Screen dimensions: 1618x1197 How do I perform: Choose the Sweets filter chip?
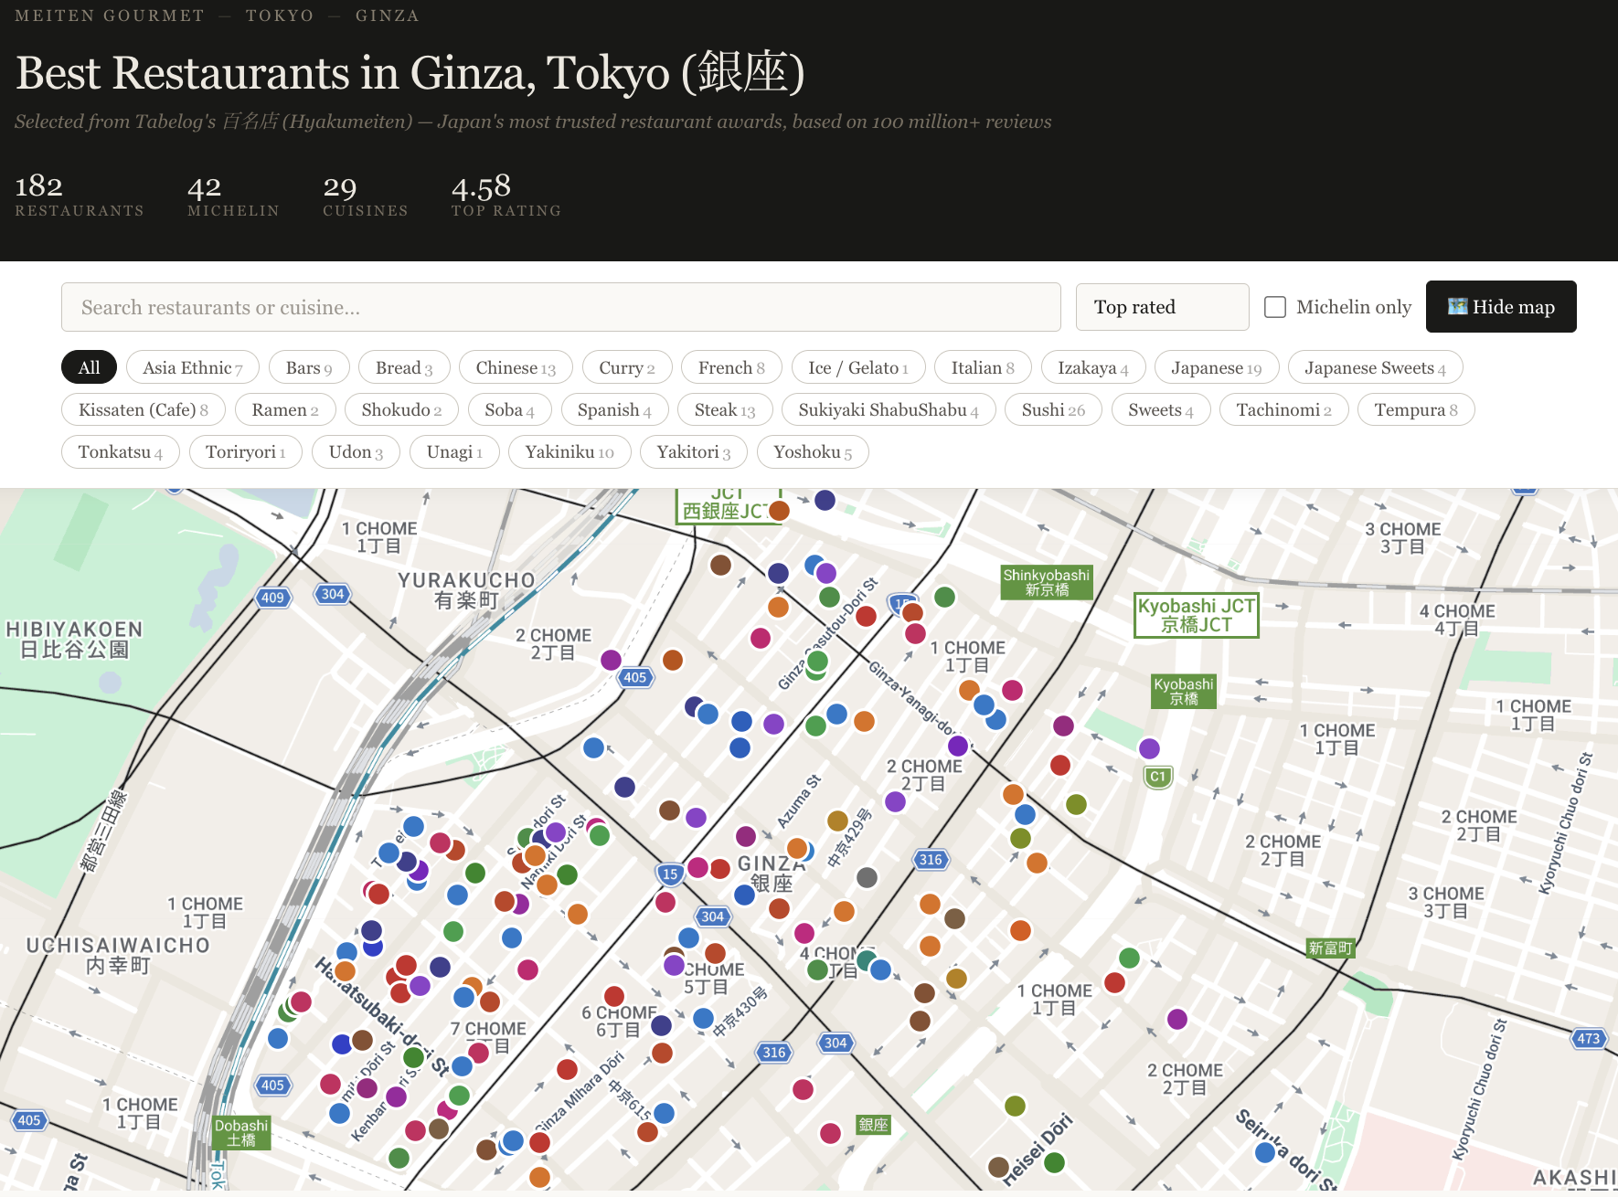(x=1161, y=409)
